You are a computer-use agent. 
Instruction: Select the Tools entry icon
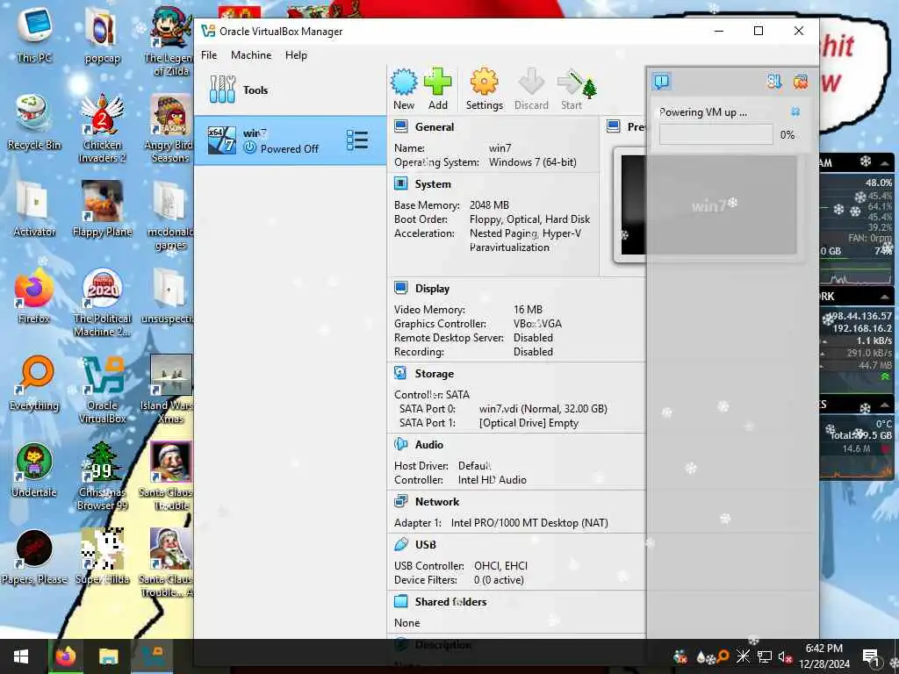222,90
